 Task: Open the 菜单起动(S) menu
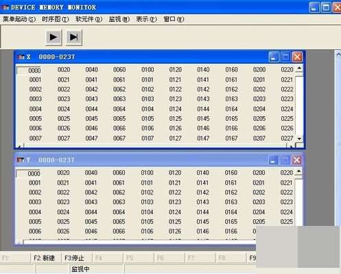click(x=19, y=19)
